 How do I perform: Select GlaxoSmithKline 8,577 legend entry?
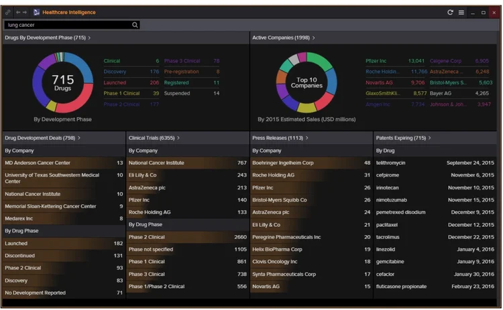coord(396,94)
